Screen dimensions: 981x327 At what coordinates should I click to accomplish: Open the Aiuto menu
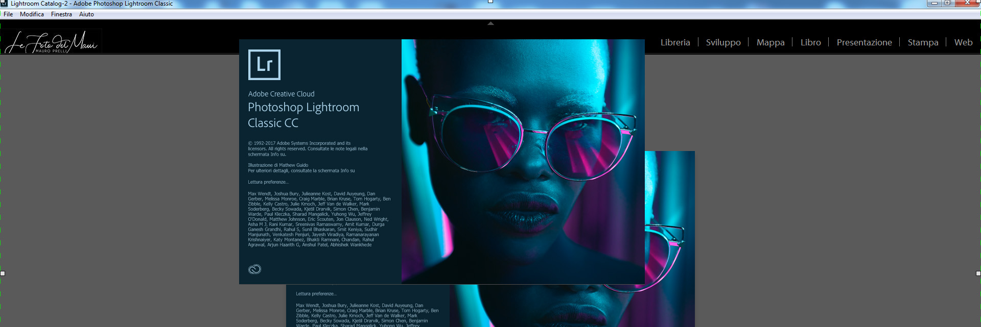(x=86, y=14)
